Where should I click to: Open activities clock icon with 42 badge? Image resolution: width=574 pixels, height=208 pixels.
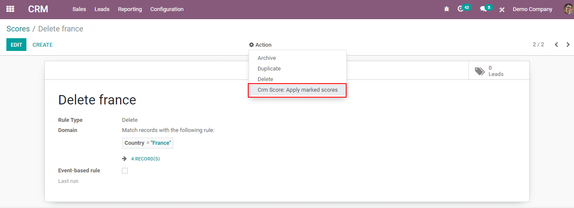click(x=461, y=9)
